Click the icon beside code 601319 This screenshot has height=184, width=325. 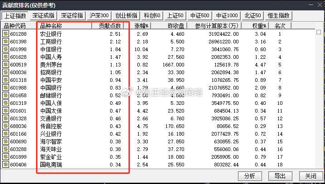point(5,103)
